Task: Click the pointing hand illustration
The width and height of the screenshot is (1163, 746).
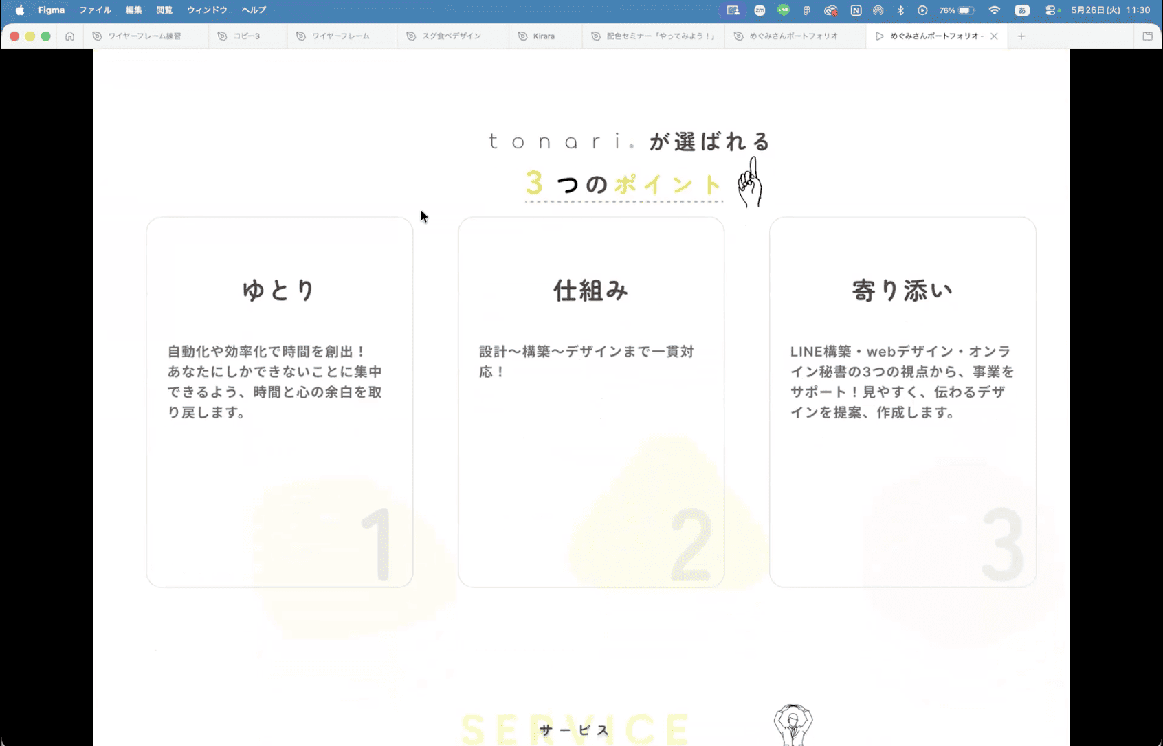Action: pyautogui.click(x=750, y=182)
